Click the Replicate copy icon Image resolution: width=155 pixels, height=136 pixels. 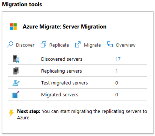pyautogui.click(x=43, y=44)
